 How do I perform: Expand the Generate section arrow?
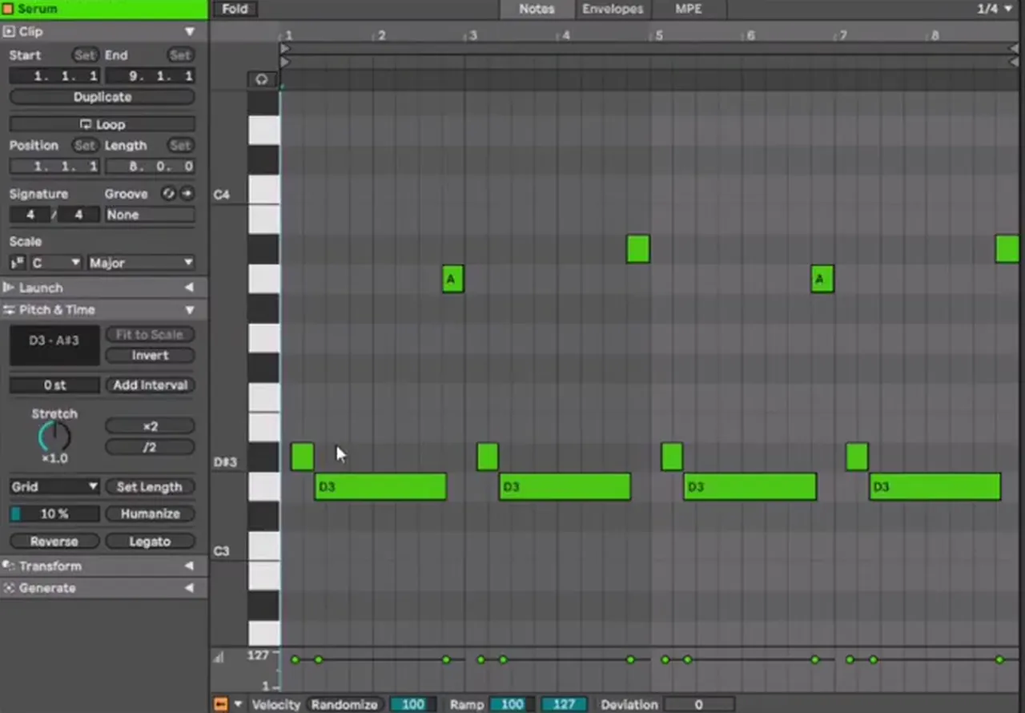pyautogui.click(x=190, y=588)
